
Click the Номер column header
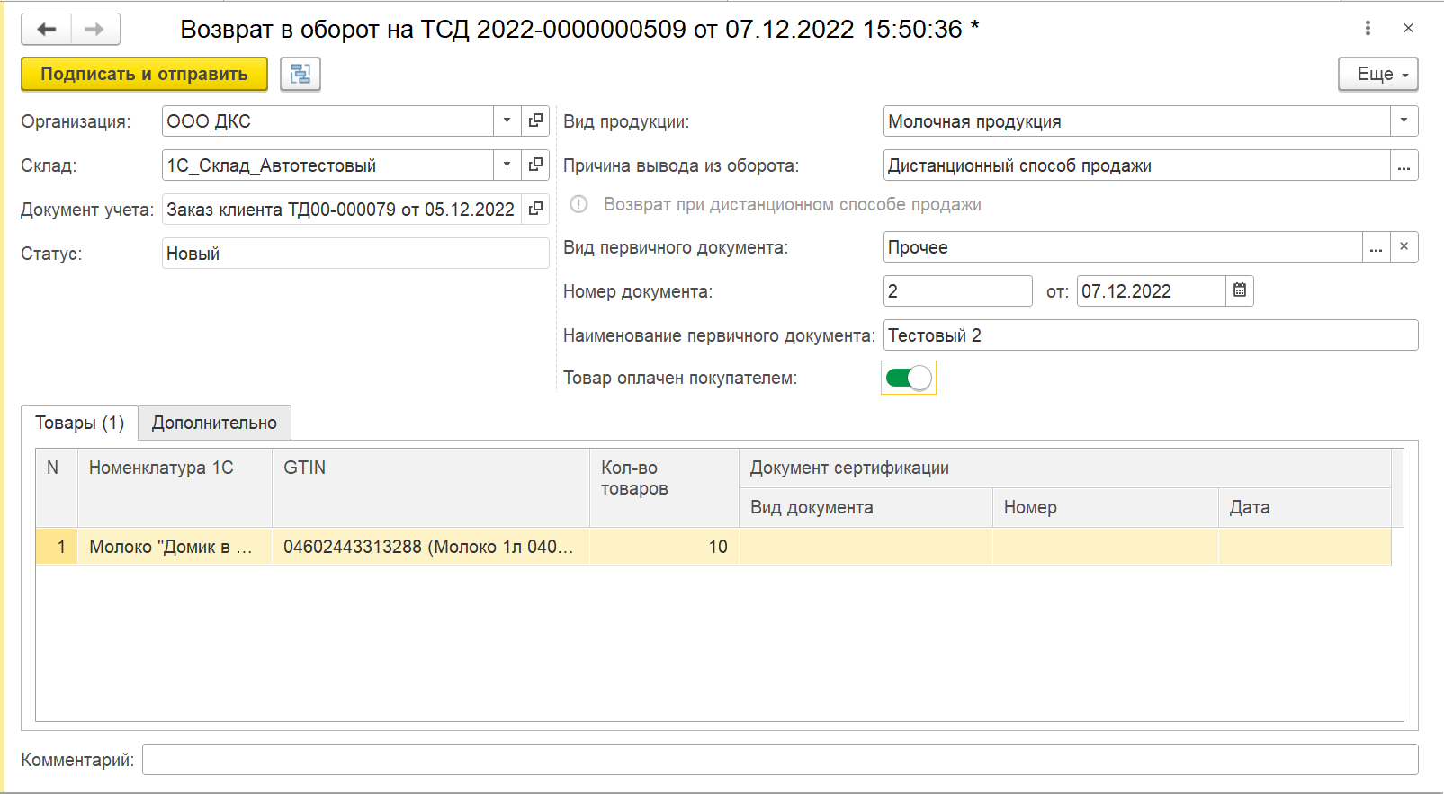click(1106, 507)
